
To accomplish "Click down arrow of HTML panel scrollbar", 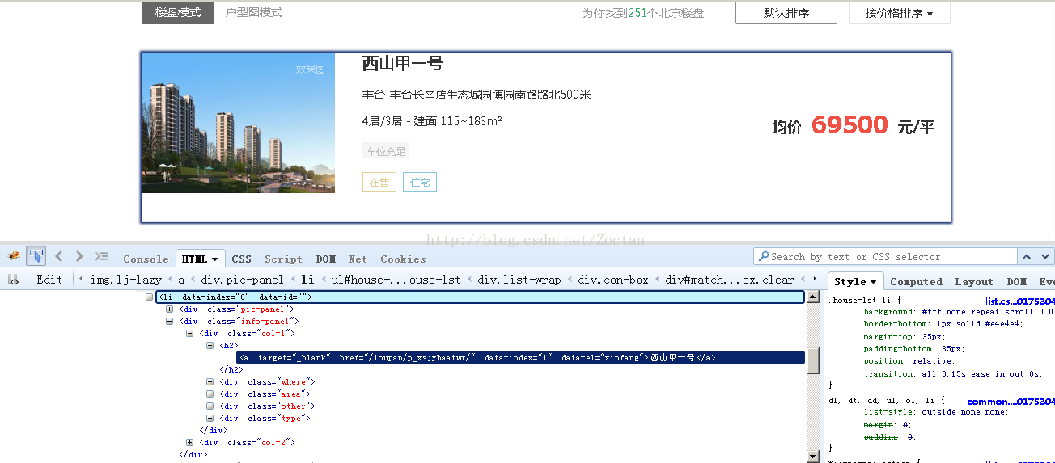I will coord(814,457).
